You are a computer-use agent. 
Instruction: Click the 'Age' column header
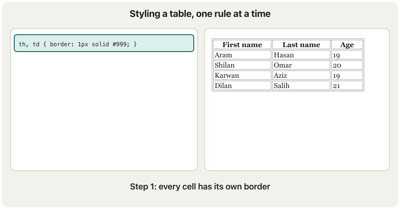coord(347,44)
